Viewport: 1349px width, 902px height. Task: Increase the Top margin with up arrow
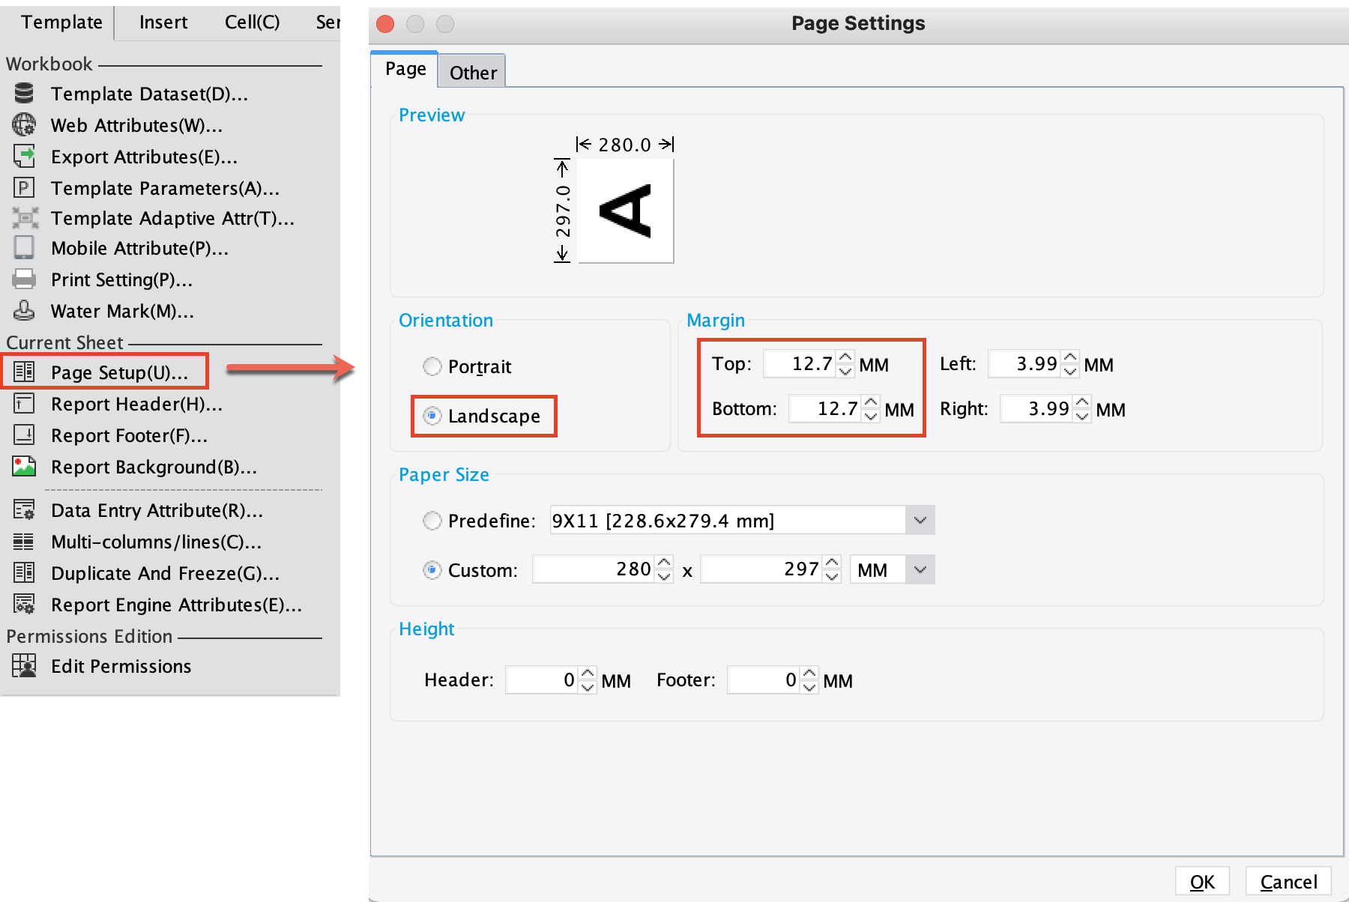845,357
